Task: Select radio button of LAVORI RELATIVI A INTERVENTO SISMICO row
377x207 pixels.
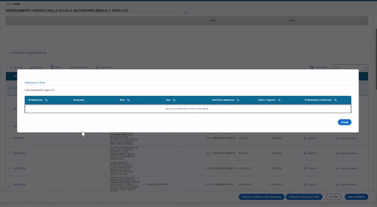Action: [x=10, y=169]
